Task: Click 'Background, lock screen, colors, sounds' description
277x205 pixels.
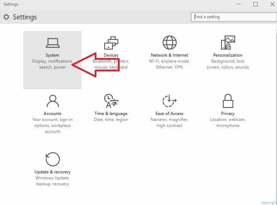Action: [228, 64]
